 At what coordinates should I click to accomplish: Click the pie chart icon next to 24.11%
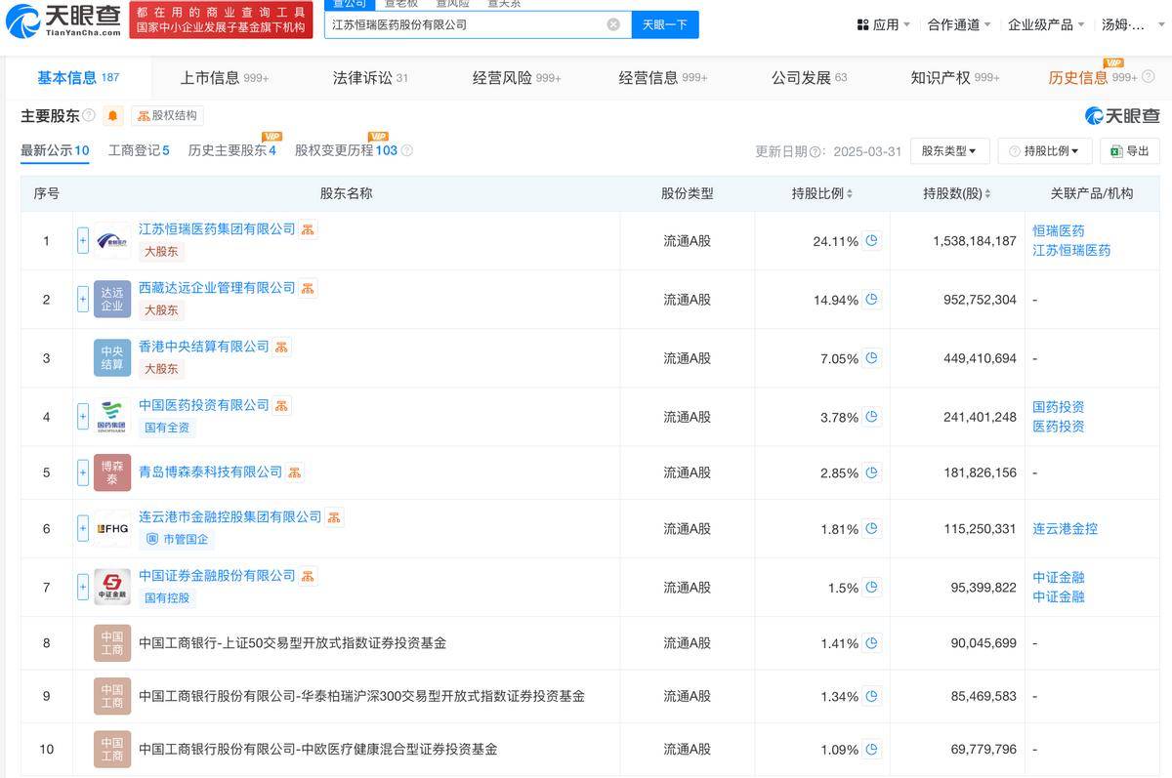[x=872, y=240]
